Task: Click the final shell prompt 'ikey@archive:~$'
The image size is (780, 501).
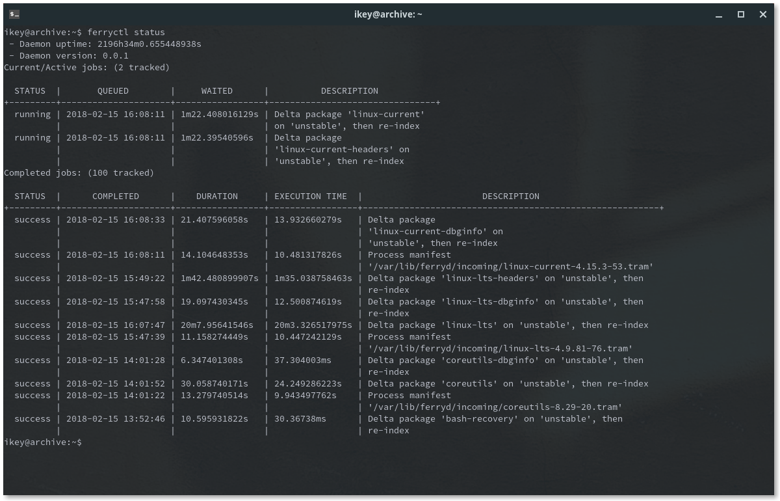Action: click(43, 442)
